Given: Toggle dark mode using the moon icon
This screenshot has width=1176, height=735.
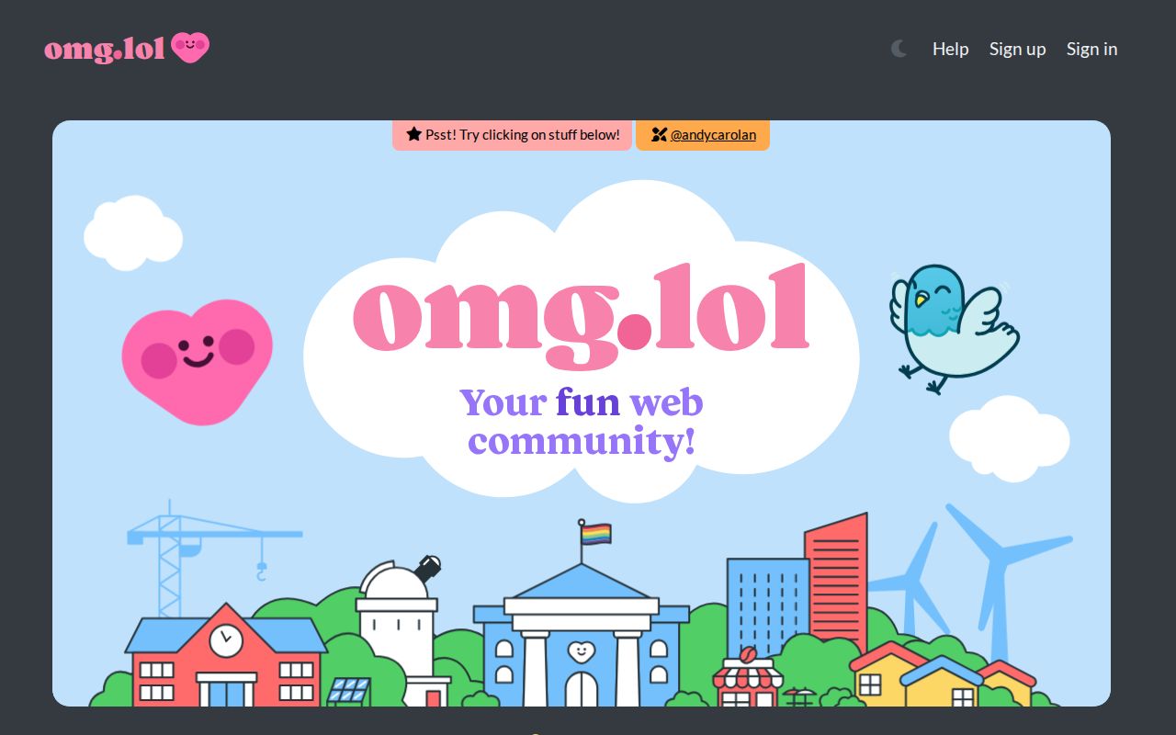Looking at the screenshot, I should click(898, 49).
